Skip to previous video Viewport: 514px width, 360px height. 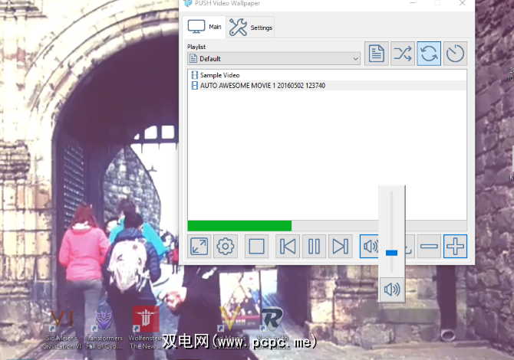[x=288, y=246]
